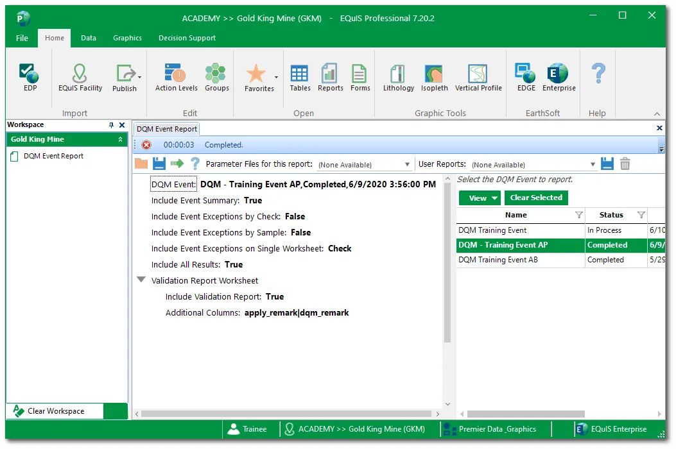
Task: Click the parameter list vertical scrollbar
Action: (x=447, y=263)
